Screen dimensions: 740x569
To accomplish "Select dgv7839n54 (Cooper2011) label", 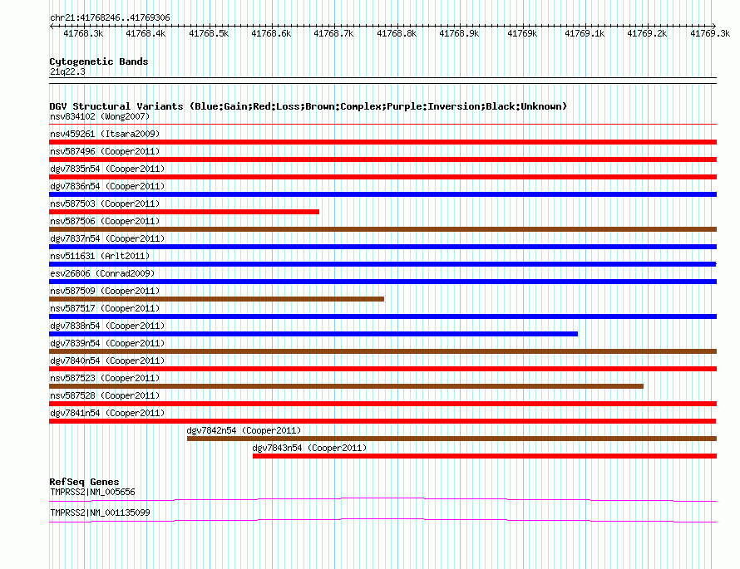I will [x=107, y=343].
